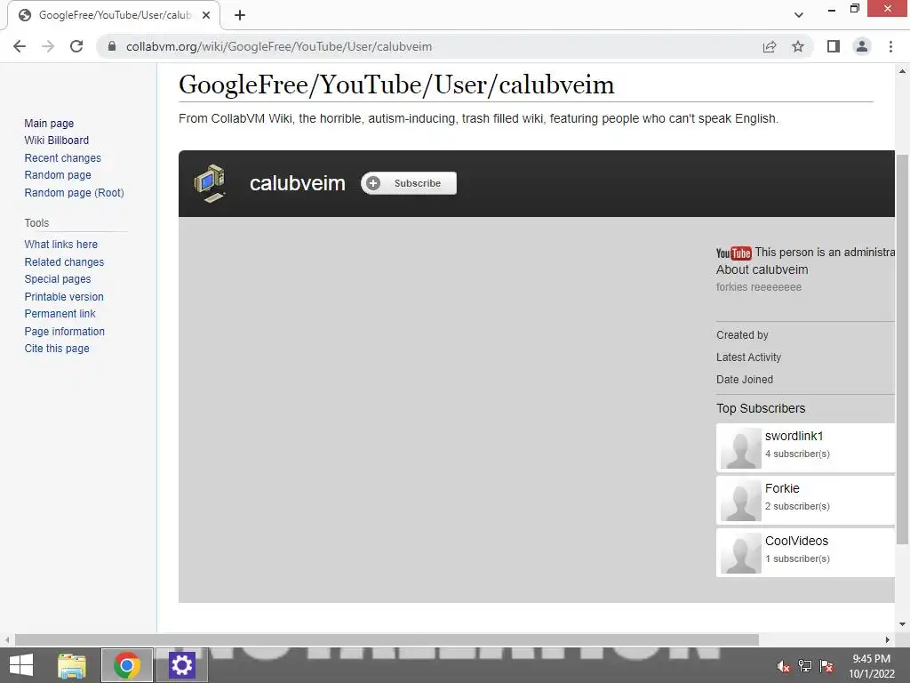Open the Random page link
This screenshot has width=910, height=683.
pyautogui.click(x=58, y=175)
